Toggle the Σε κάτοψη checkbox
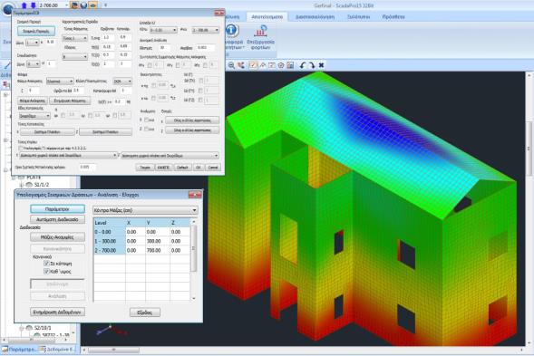The width and height of the screenshot is (534, 356). click(x=46, y=264)
